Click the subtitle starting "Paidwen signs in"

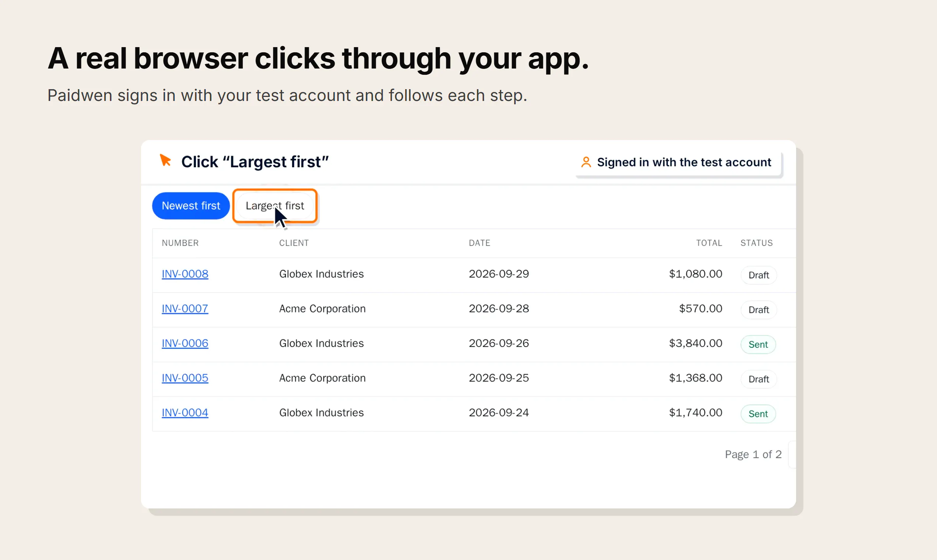tap(287, 95)
